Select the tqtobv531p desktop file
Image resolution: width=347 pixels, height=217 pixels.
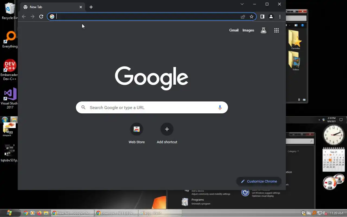9,153
